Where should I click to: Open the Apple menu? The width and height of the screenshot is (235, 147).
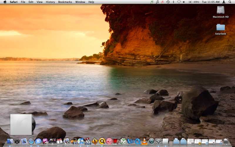click(x=5, y=2)
